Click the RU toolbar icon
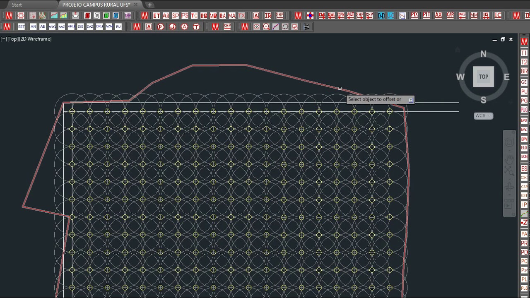530x298 pixels. tap(118, 26)
